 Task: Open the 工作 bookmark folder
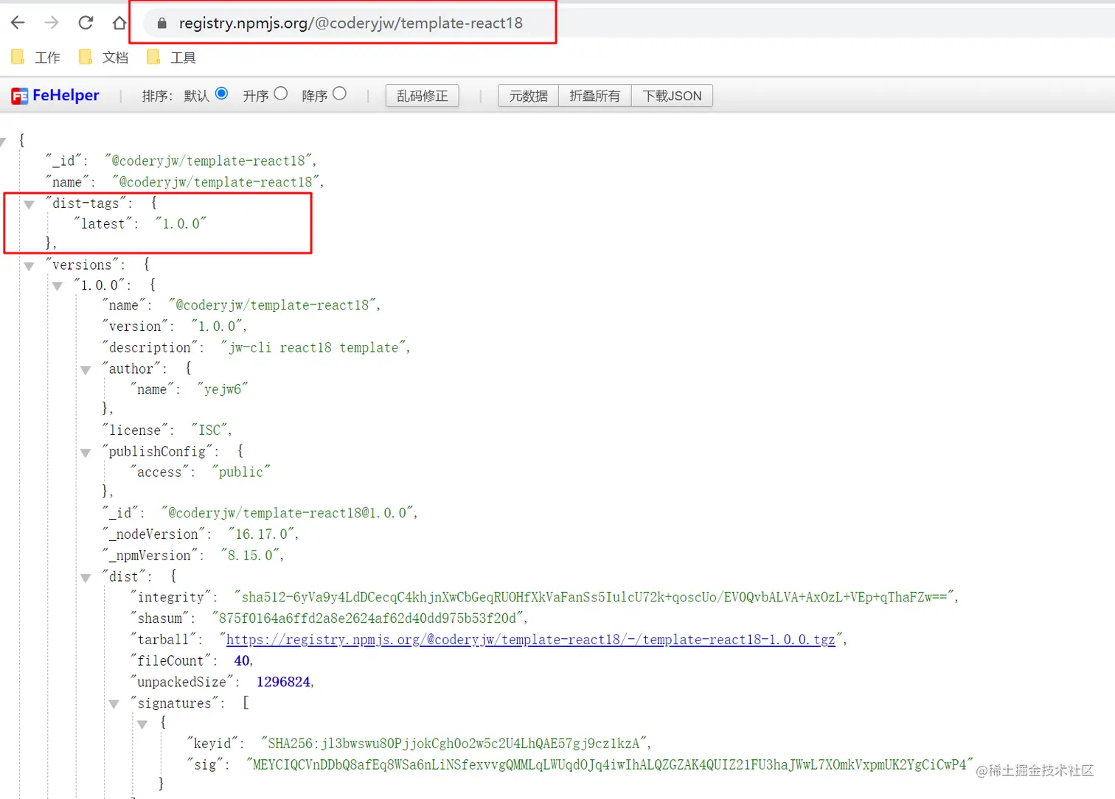pyautogui.click(x=36, y=57)
